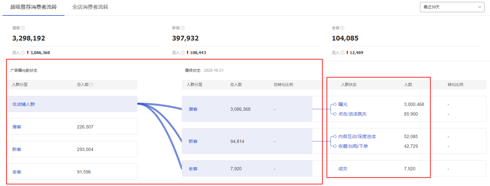The width and height of the screenshot is (490, 186).
Task: Click the help icon beside 总人数 column header
Action: [92, 85]
